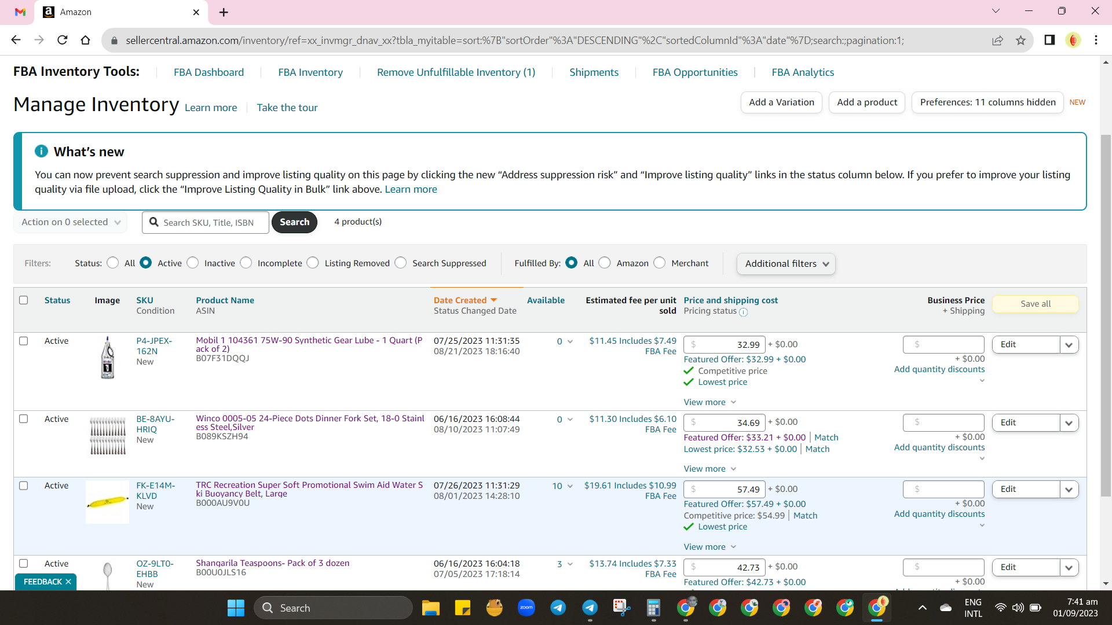Open the OneDrive cloud tray icon
This screenshot has height=625, width=1112.
[x=946, y=608]
